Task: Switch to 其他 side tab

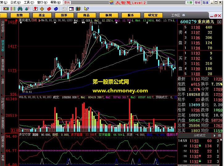Action: tap(3, 158)
